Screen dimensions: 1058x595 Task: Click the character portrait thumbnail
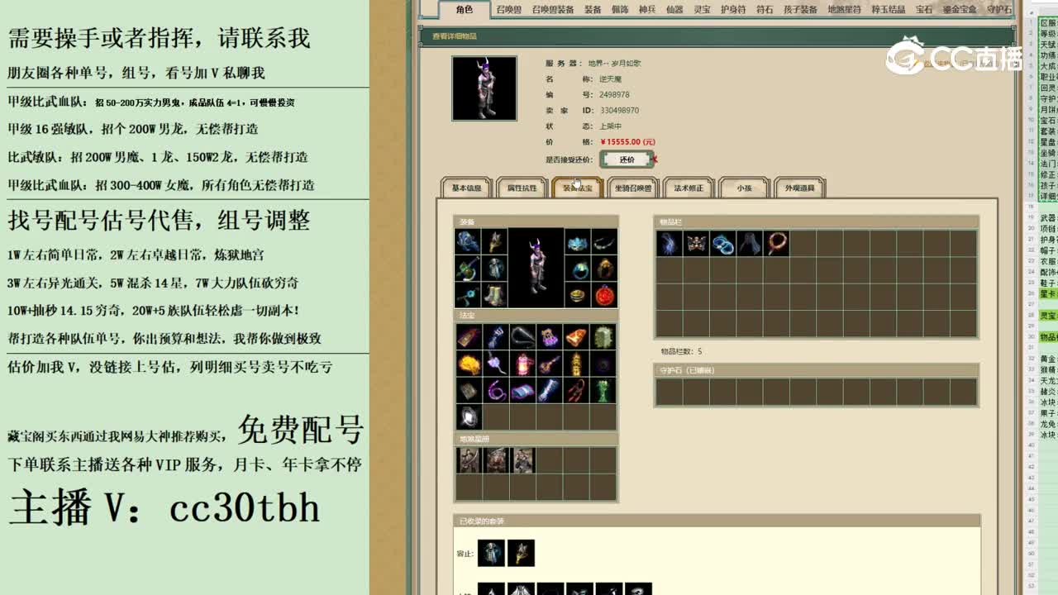click(x=484, y=88)
